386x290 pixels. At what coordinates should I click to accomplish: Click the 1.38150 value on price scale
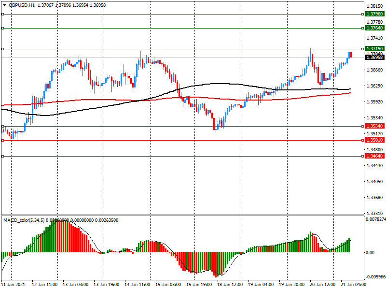coord(375,6)
